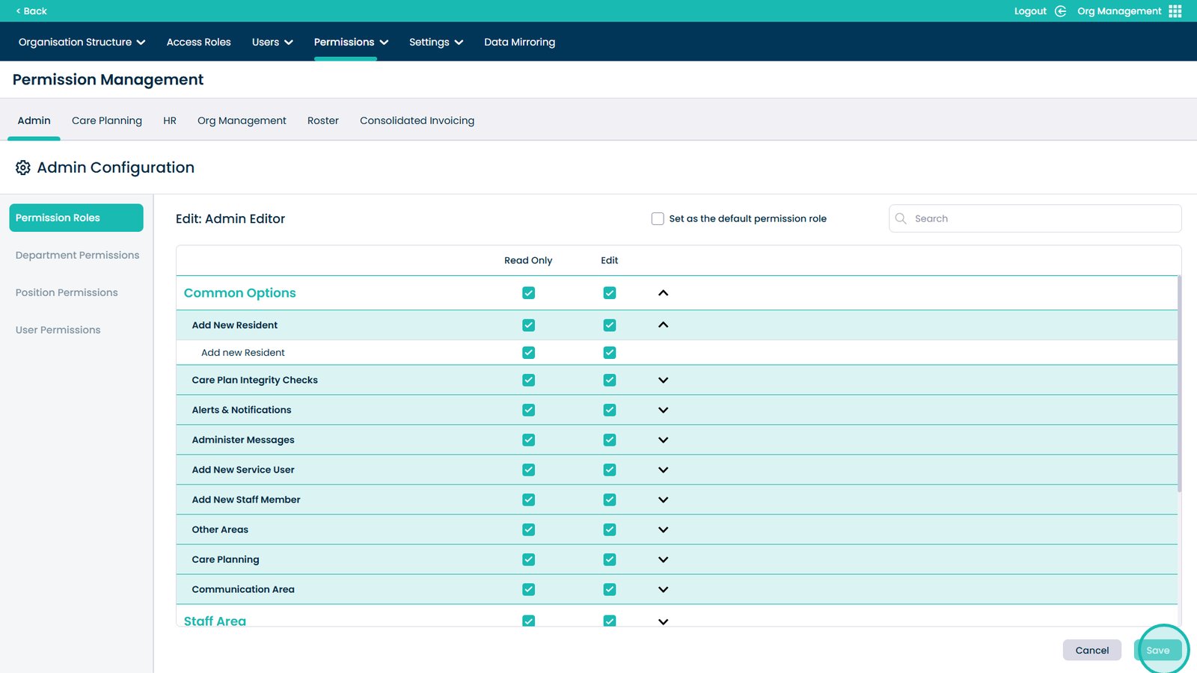
Task: Expand the Alerts & Notifications row
Action: pos(663,410)
